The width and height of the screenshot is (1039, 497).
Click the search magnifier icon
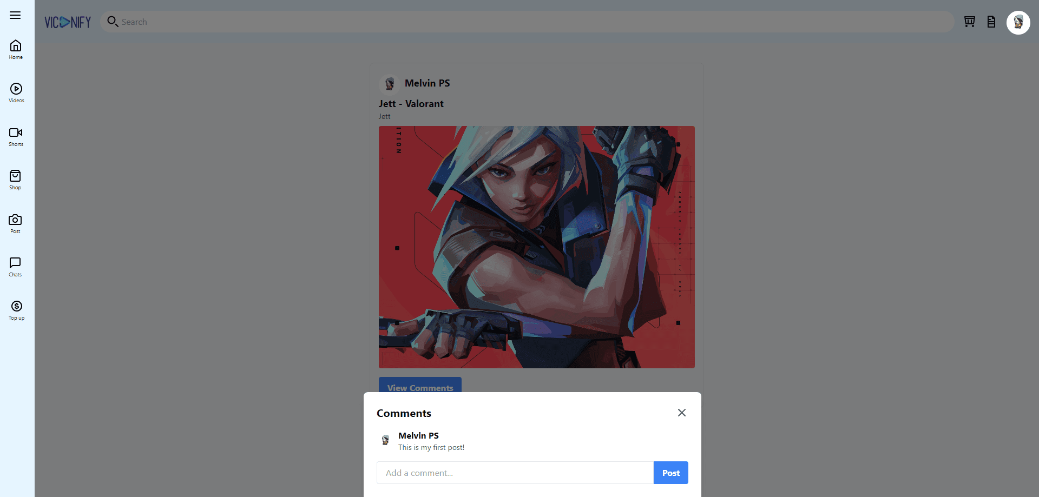(x=113, y=22)
